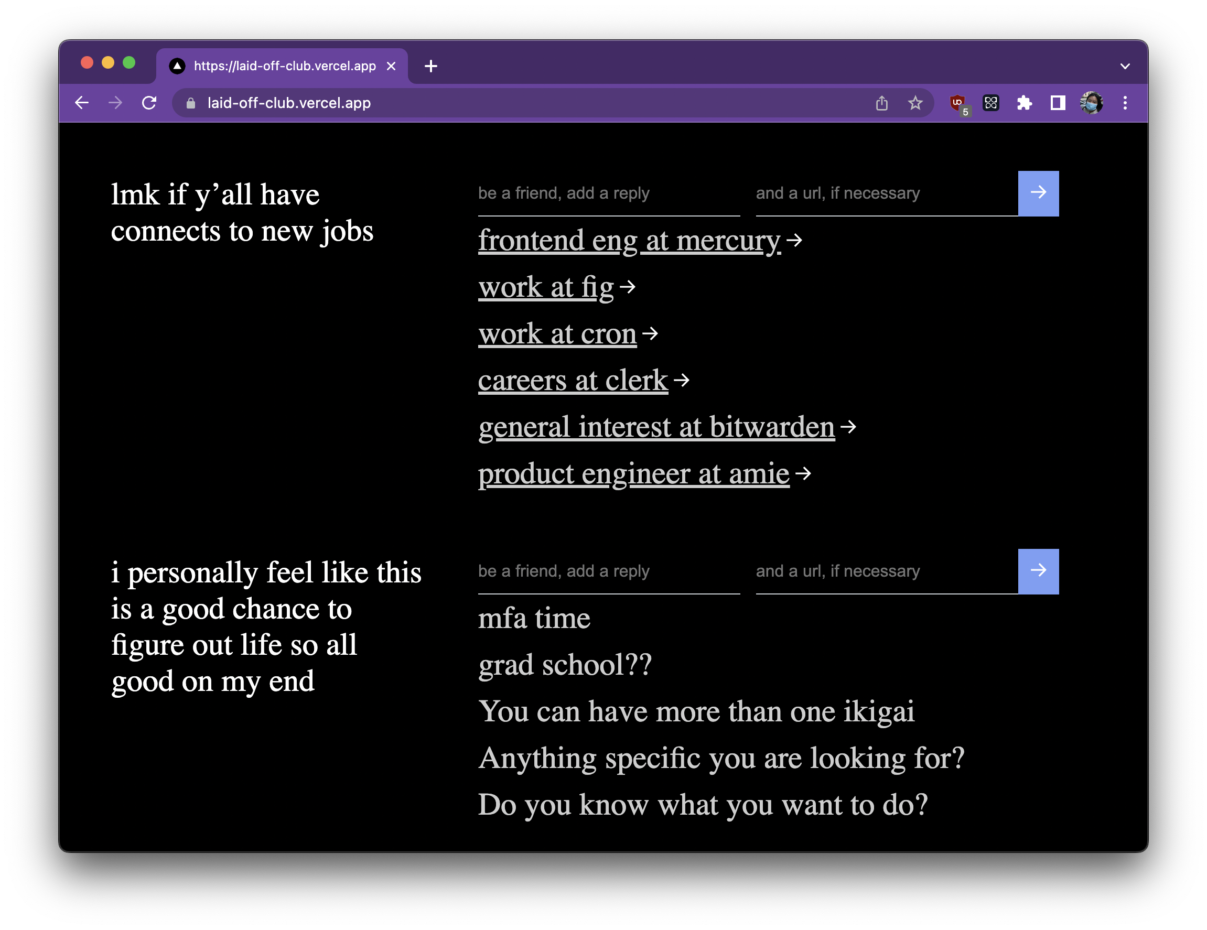This screenshot has width=1207, height=930.
Task: Open the share page icon in the address bar
Action: (x=881, y=103)
